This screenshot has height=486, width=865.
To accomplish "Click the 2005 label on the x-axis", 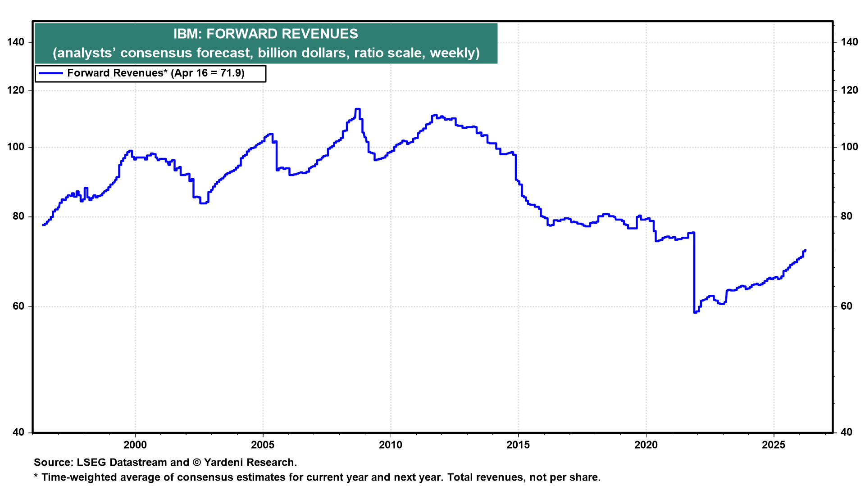I will 263,445.
